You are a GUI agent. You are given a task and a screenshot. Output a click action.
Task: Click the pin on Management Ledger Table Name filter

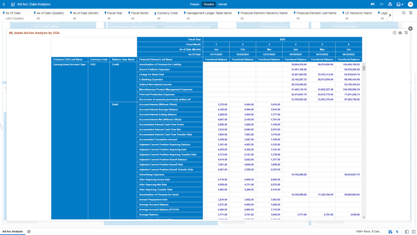point(184,13)
